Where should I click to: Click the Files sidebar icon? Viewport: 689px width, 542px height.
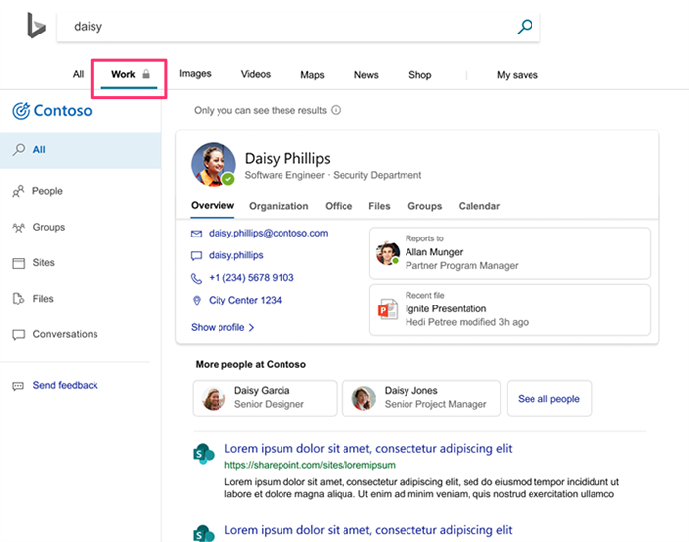pyautogui.click(x=18, y=299)
